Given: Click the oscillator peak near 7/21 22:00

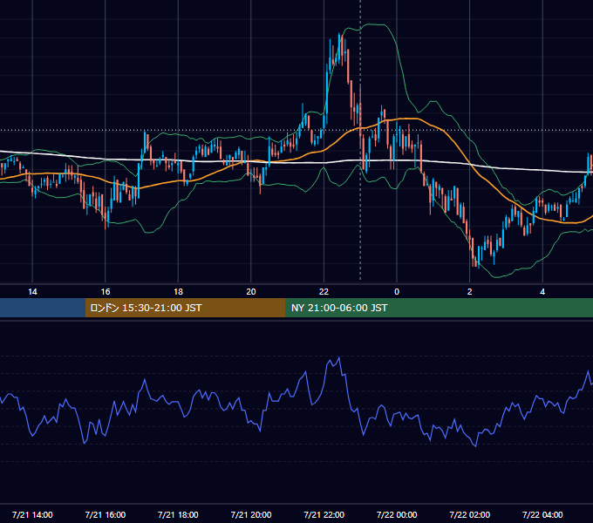Looking at the screenshot, I should click(339, 358).
